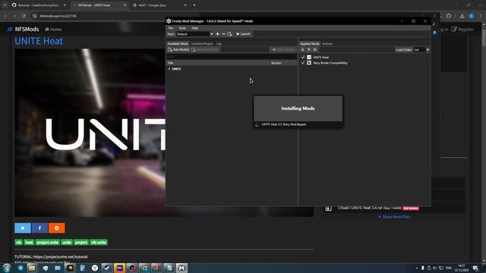486x273 pixels.
Task: Open the projectunite.net tutorial link
Action: [x=61, y=256]
